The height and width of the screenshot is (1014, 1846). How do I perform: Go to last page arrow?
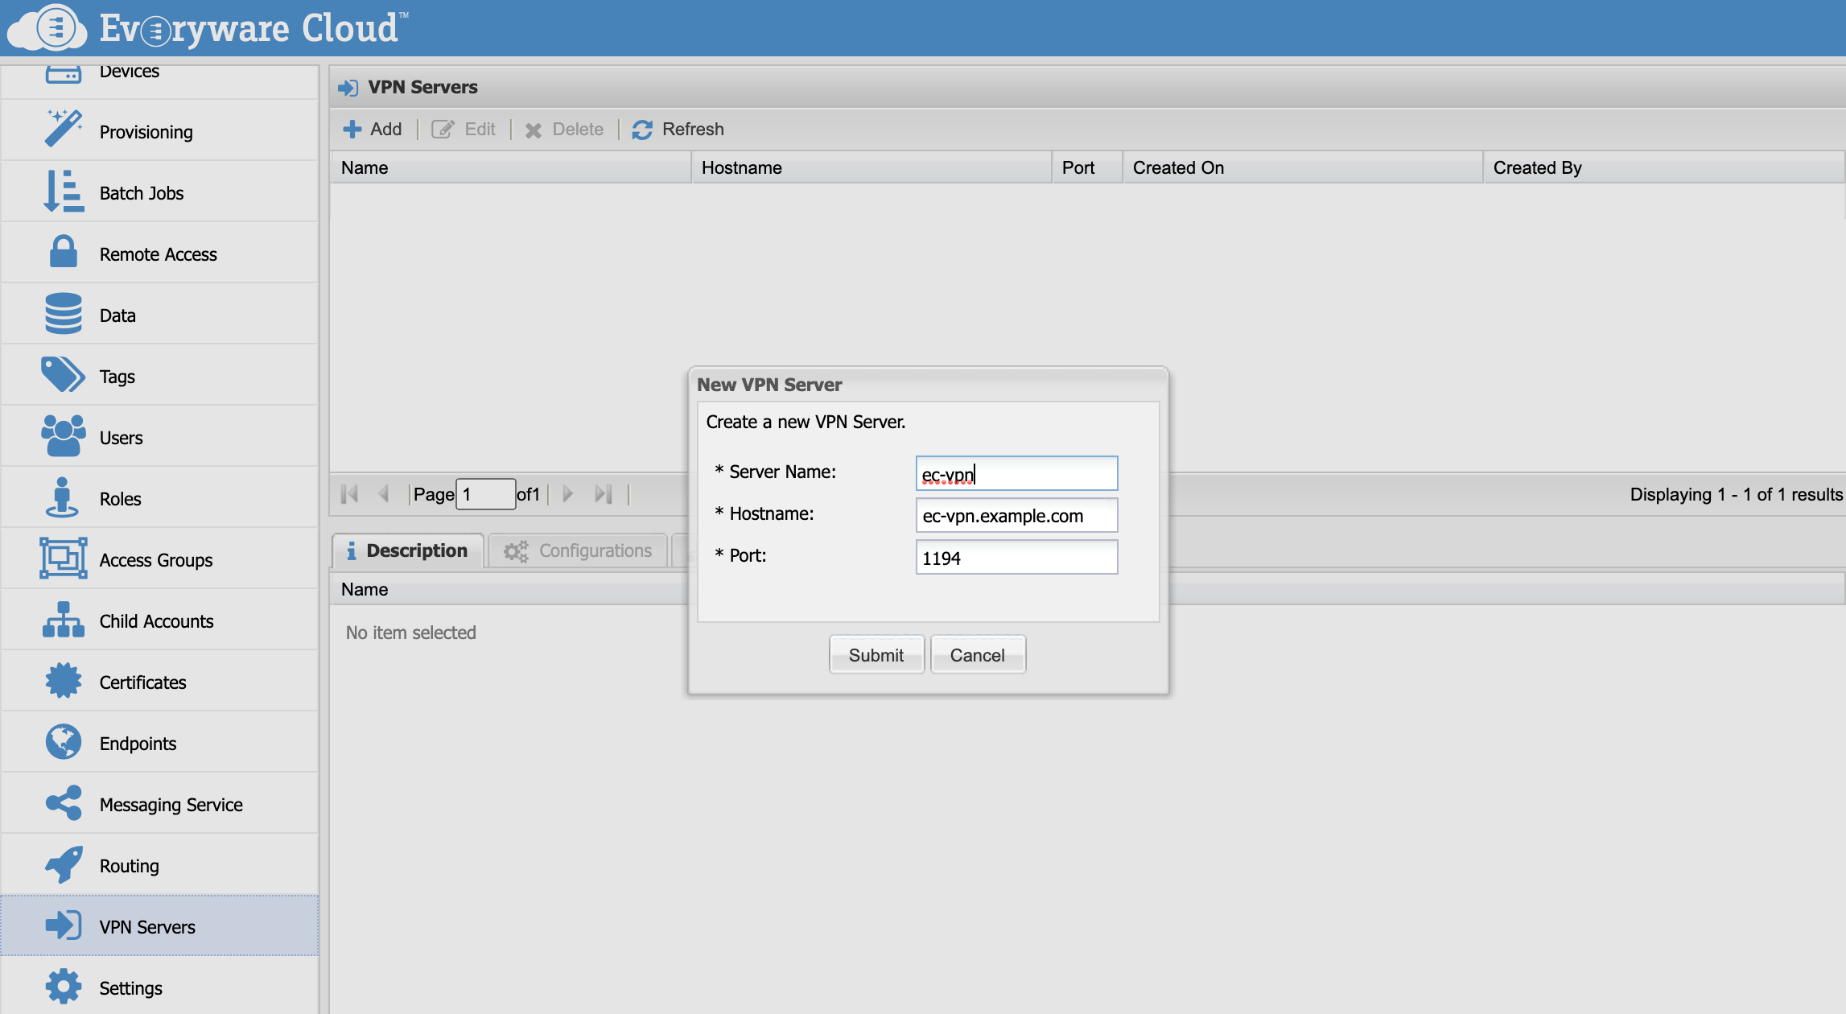604,494
